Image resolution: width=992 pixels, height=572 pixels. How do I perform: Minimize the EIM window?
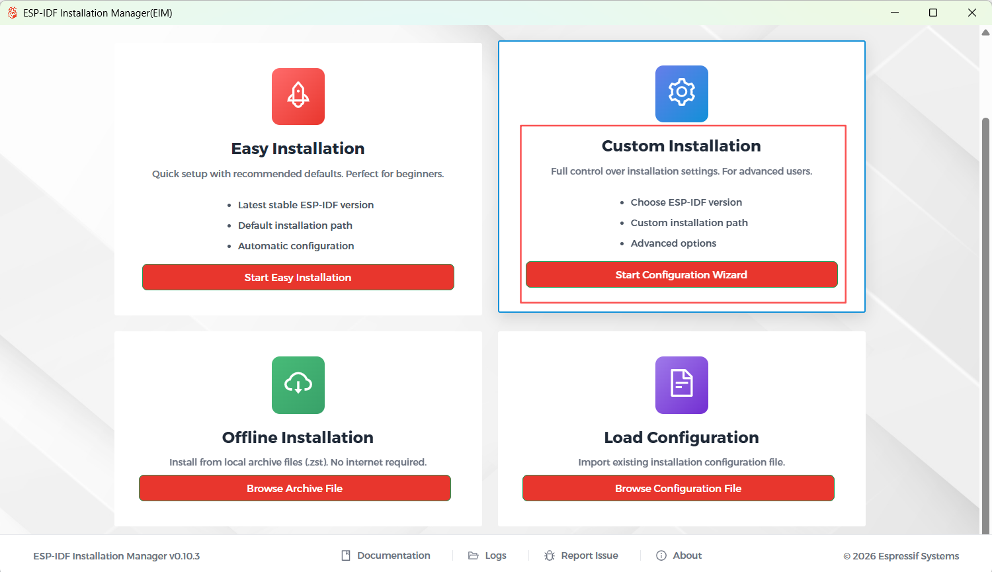[x=895, y=13]
